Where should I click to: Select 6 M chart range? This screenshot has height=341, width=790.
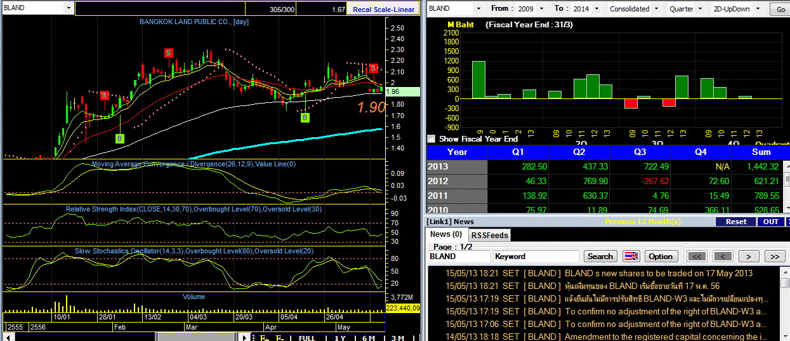pyautogui.click(x=369, y=338)
